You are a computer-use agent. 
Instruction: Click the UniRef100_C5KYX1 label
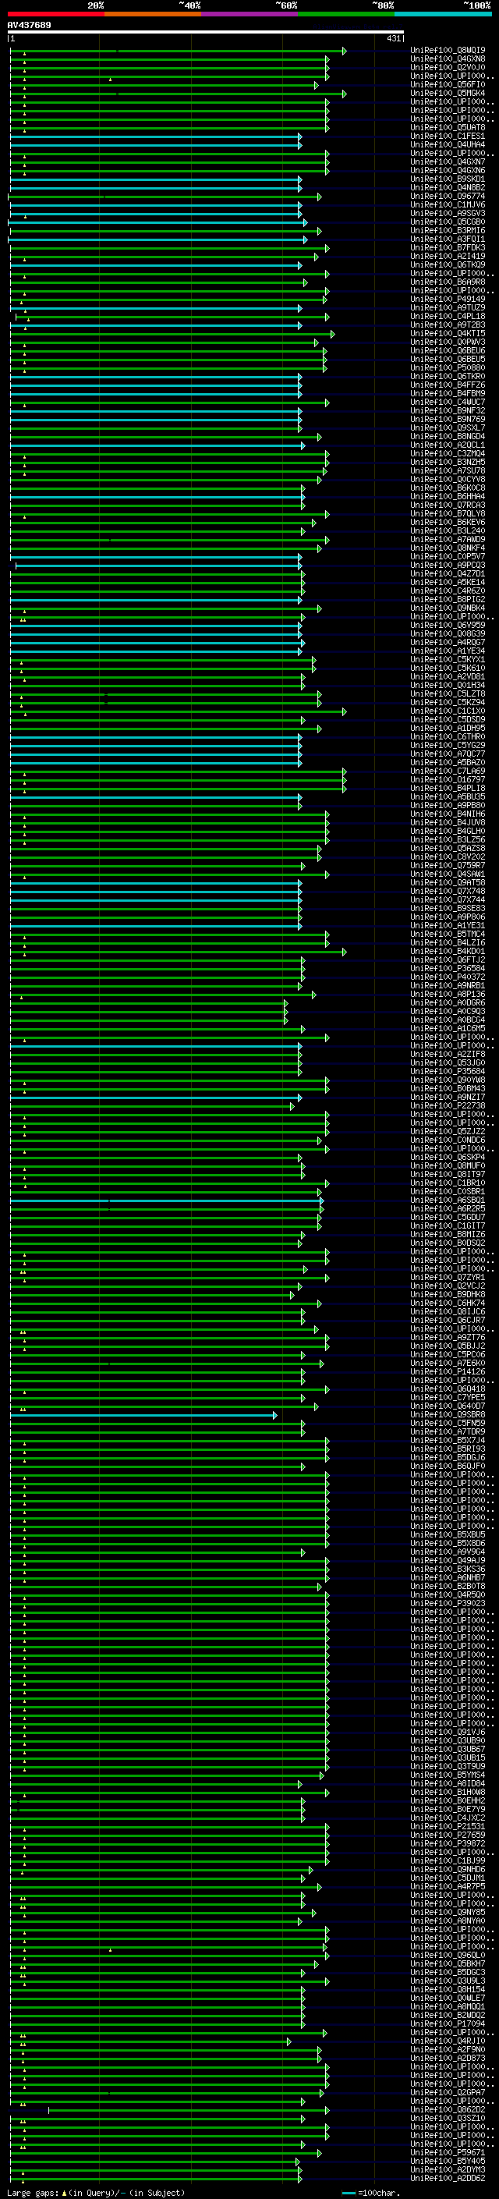448,660
